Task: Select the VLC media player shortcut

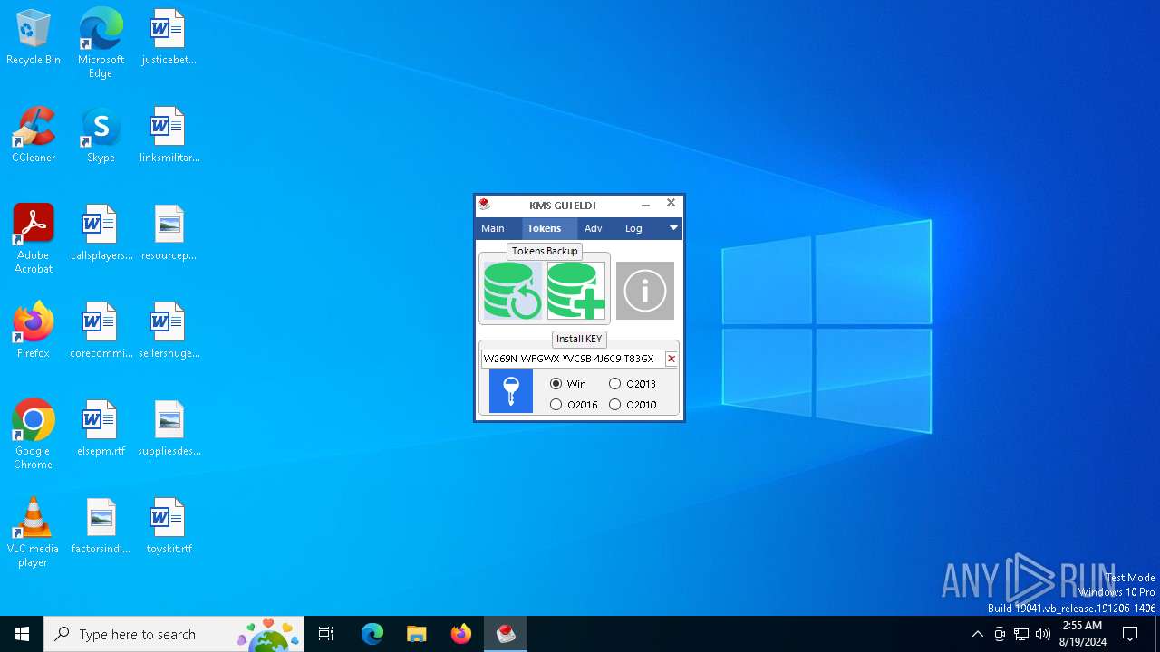Action: (34, 532)
